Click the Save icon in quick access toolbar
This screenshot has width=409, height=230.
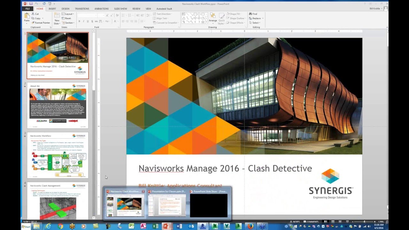[x=31, y=4]
